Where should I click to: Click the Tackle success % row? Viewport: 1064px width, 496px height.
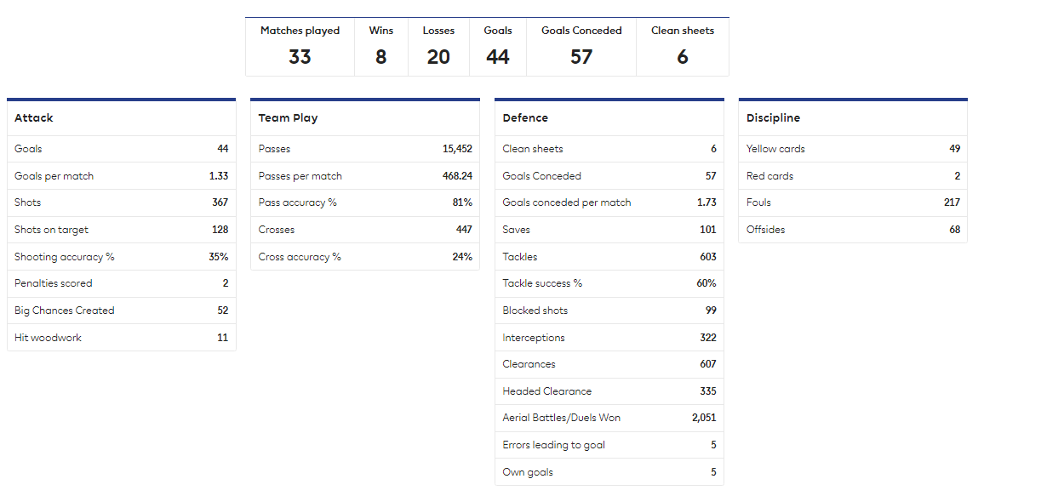tap(609, 283)
